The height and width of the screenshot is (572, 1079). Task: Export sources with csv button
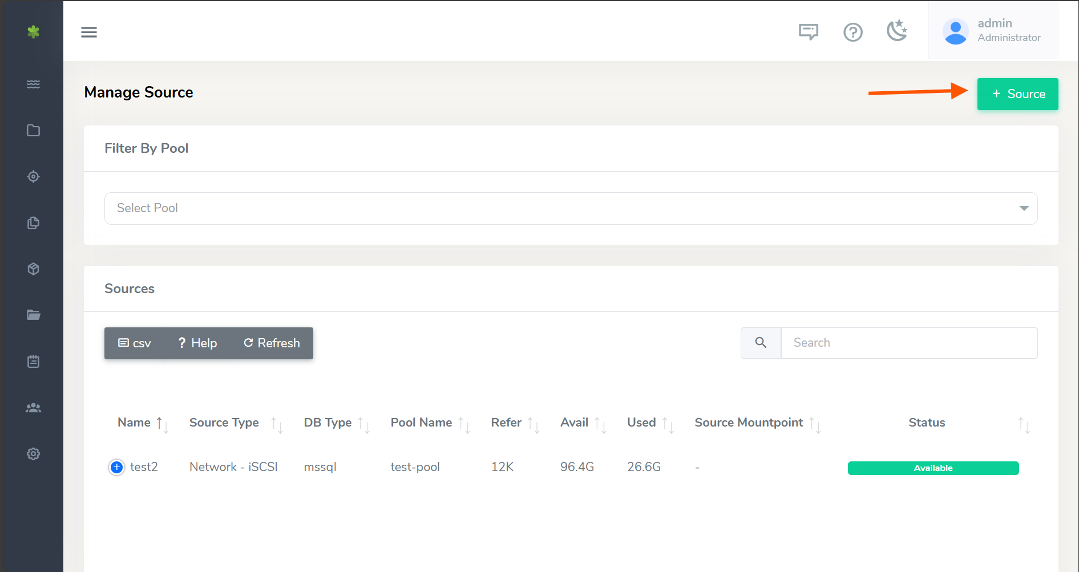point(135,343)
